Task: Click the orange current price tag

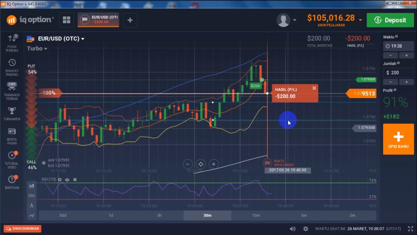Action: [361, 94]
